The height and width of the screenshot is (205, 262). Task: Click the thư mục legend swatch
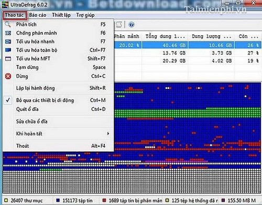[6, 200]
